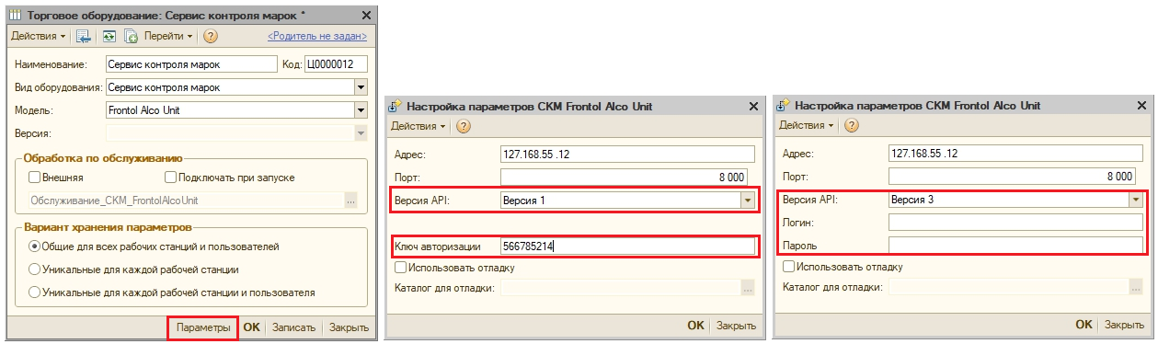
Task: Click the copy-element icon with green plus
Action: click(131, 37)
